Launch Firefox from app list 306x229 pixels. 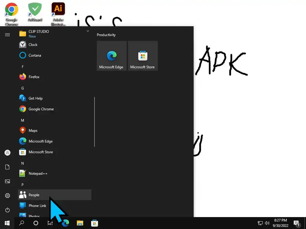pos(55,77)
